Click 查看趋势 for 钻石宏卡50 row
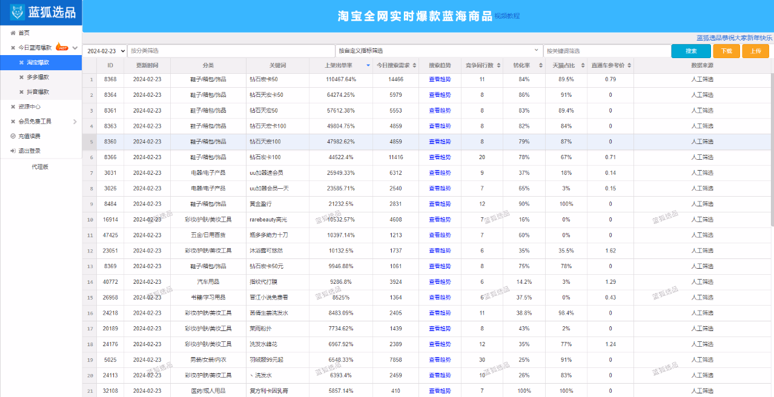 tap(440, 79)
